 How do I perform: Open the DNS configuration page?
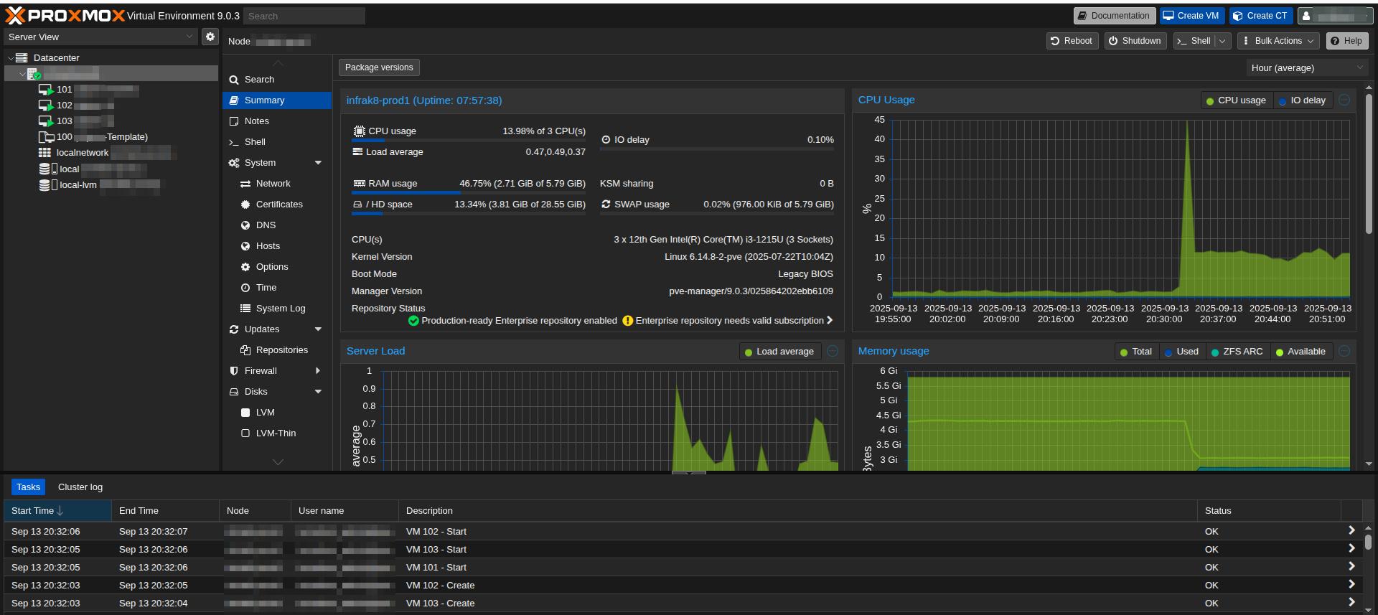coord(266,225)
